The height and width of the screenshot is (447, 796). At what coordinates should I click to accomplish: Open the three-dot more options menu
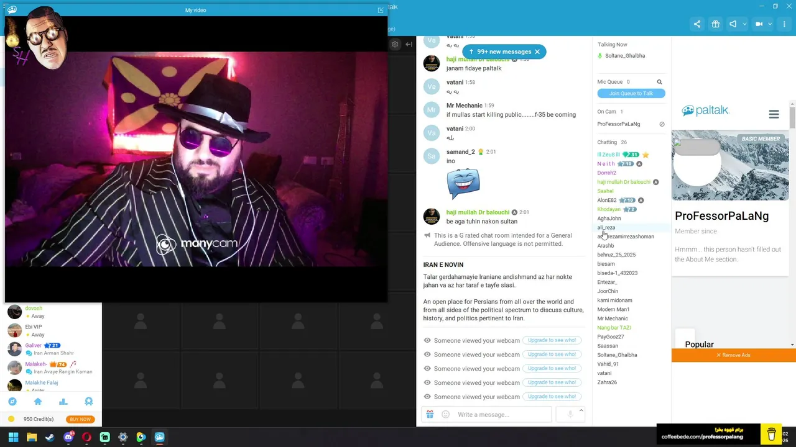tap(783, 24)
